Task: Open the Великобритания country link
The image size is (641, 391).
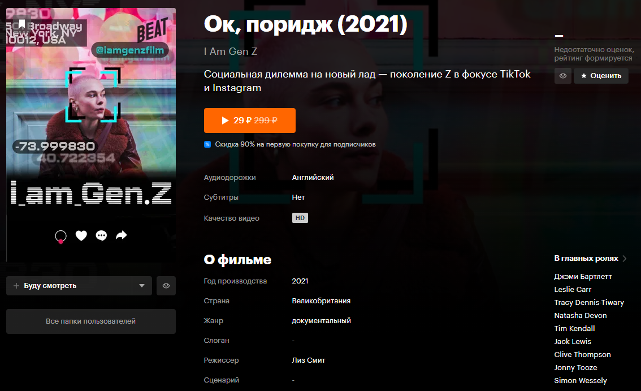Action: point(321,301)
